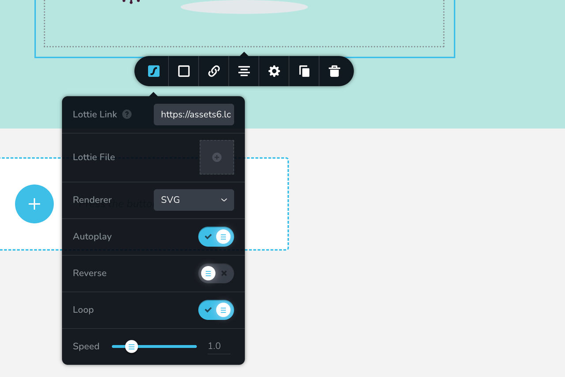Delete the element with the trash icon
This screenshot has height=377, width=565.
tap(335, 71)
